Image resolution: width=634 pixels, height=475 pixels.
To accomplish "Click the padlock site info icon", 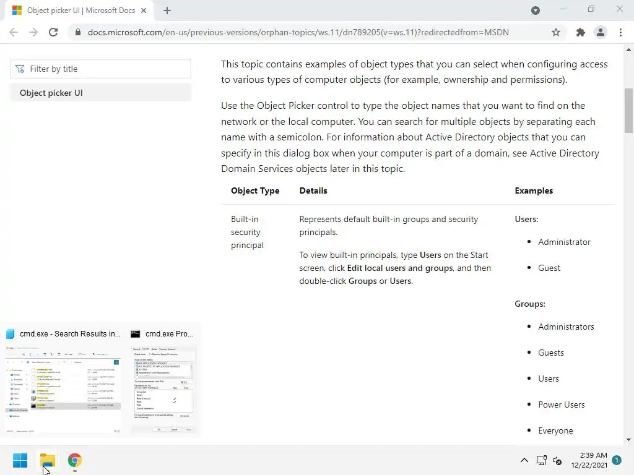I will click(78, 32).
